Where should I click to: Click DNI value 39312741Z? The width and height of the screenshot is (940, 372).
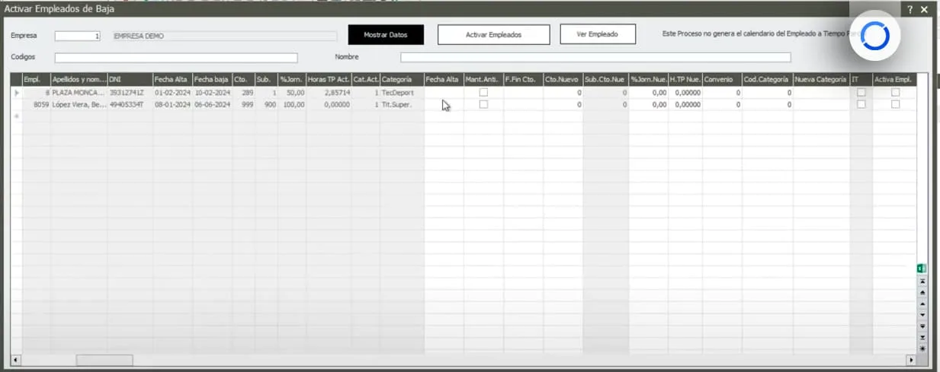pyautogui.click(x=130, y=92)
